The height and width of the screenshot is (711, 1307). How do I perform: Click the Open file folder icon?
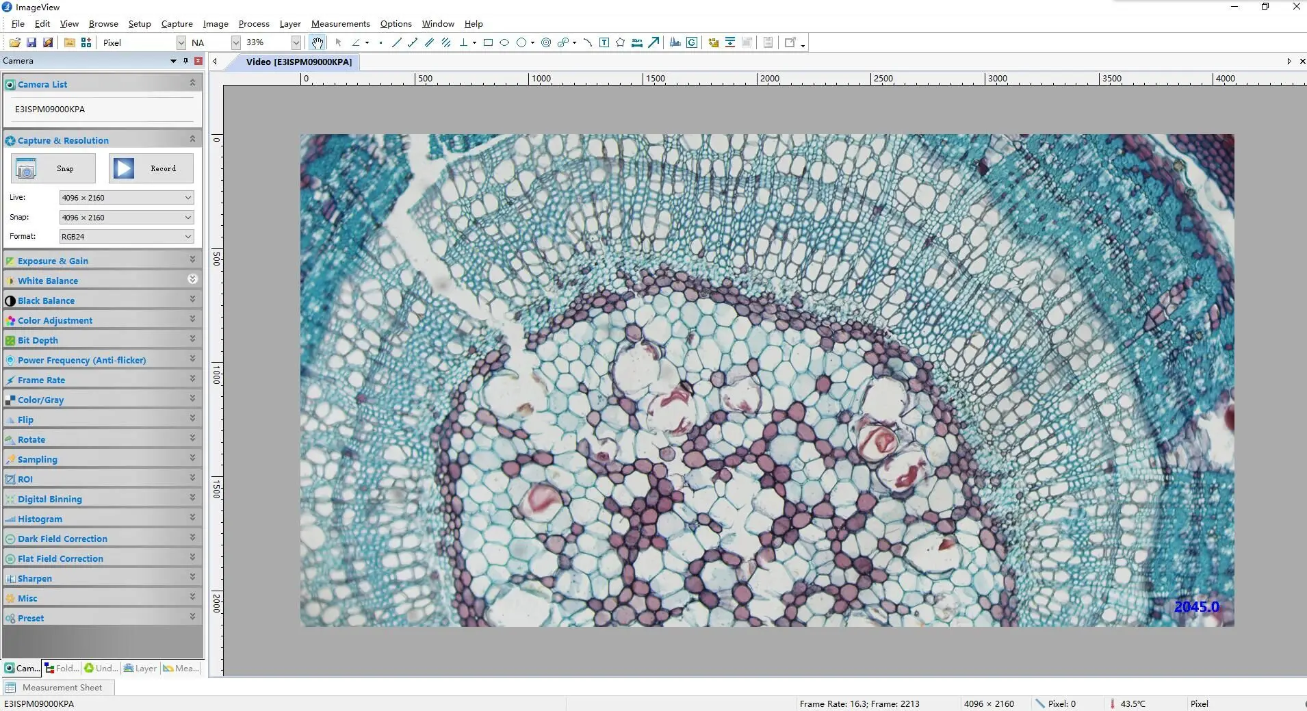14,42
